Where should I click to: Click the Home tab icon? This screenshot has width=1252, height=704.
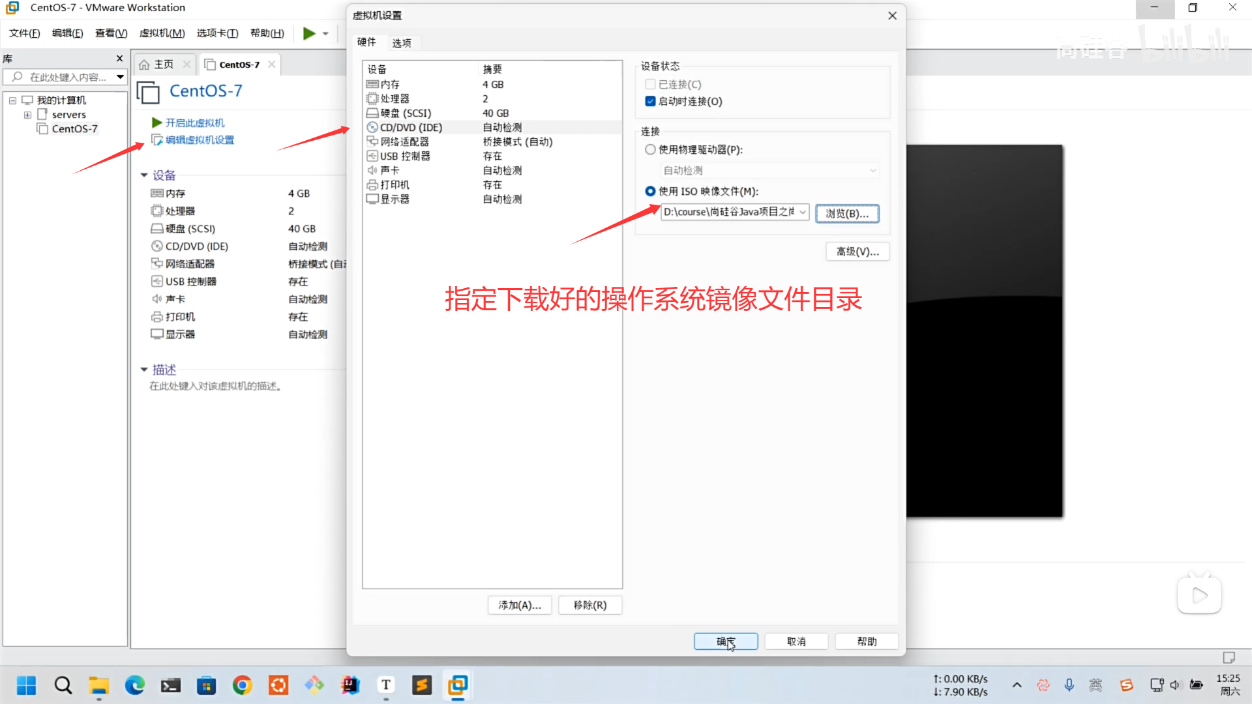point(145,65)
